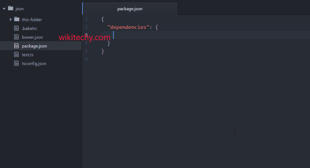Click line number 1 in the gutter
This screenshot has width=310, height=168.
[x=86, y=19]
